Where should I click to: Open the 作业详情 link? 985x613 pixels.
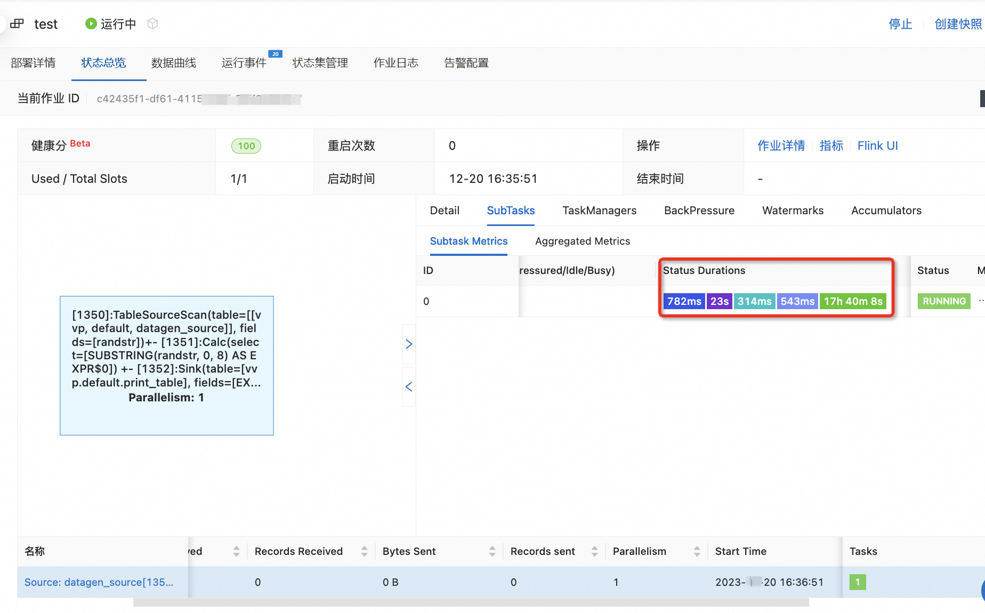(x=781, y=146)
